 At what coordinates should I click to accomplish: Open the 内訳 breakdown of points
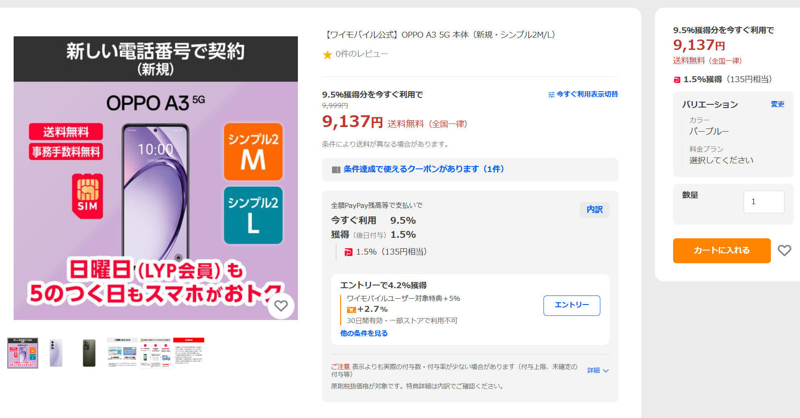pyautogui.click(x=594, y=210)
